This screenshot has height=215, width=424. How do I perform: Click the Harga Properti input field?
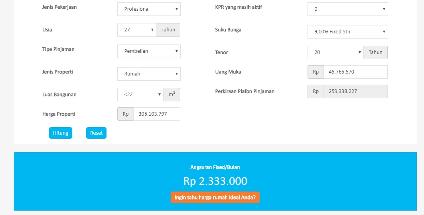pos(157,114)
